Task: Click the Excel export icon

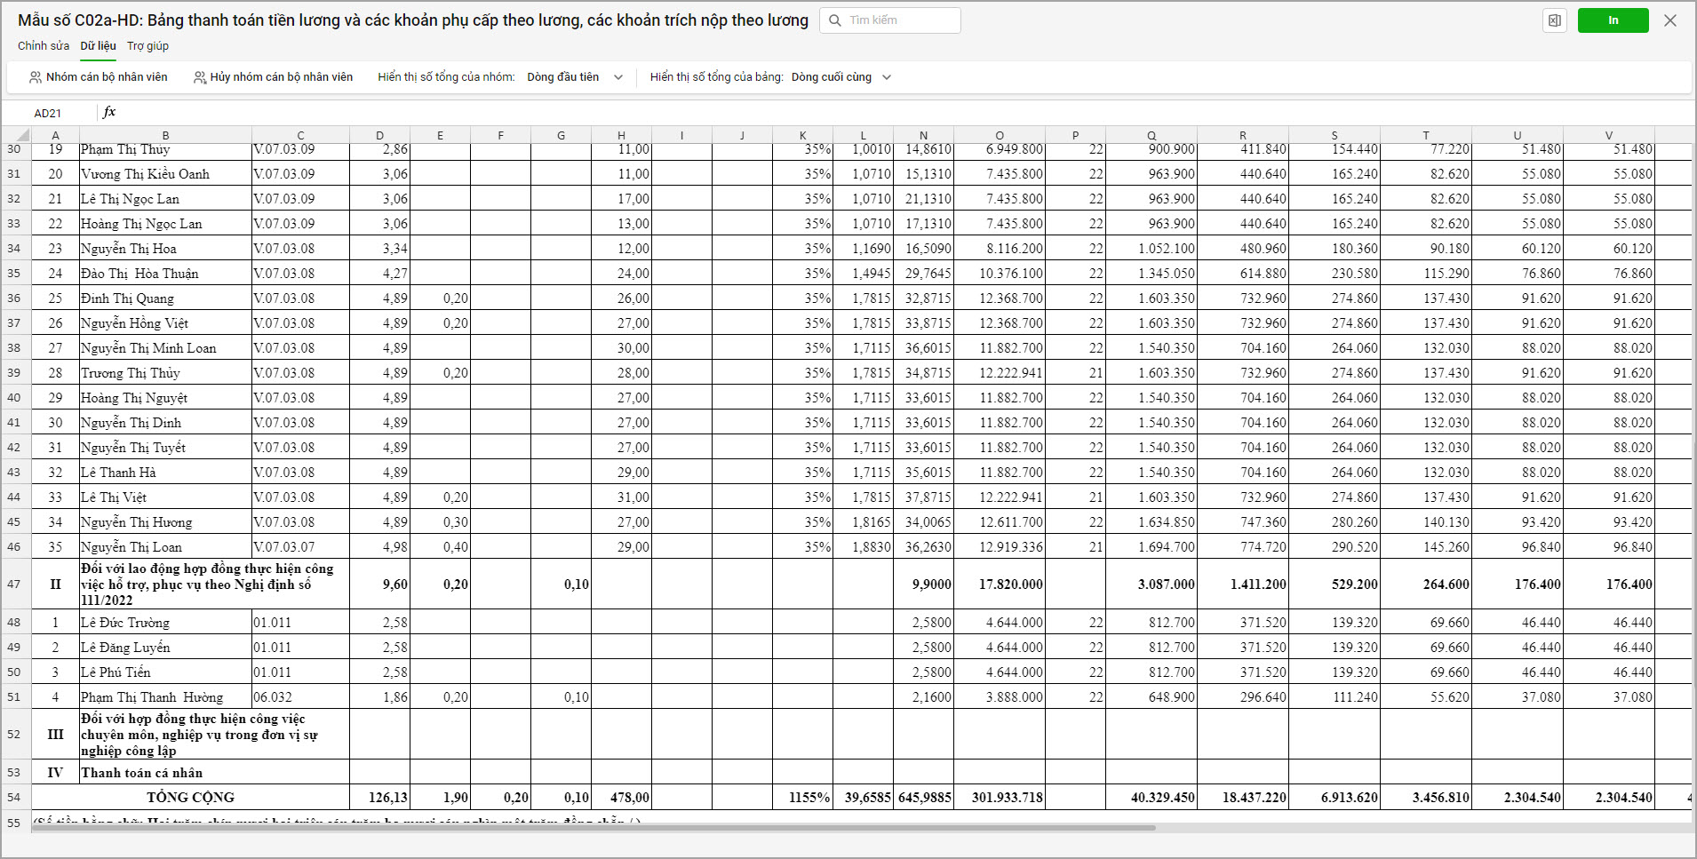Action: (1555, 20)
